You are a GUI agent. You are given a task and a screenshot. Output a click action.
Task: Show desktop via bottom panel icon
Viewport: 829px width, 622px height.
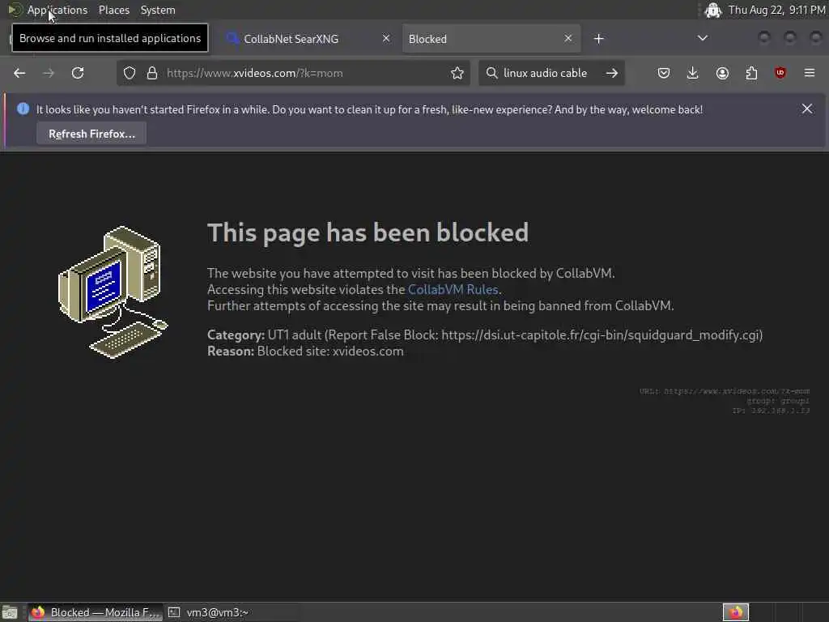tap(10, 612)
